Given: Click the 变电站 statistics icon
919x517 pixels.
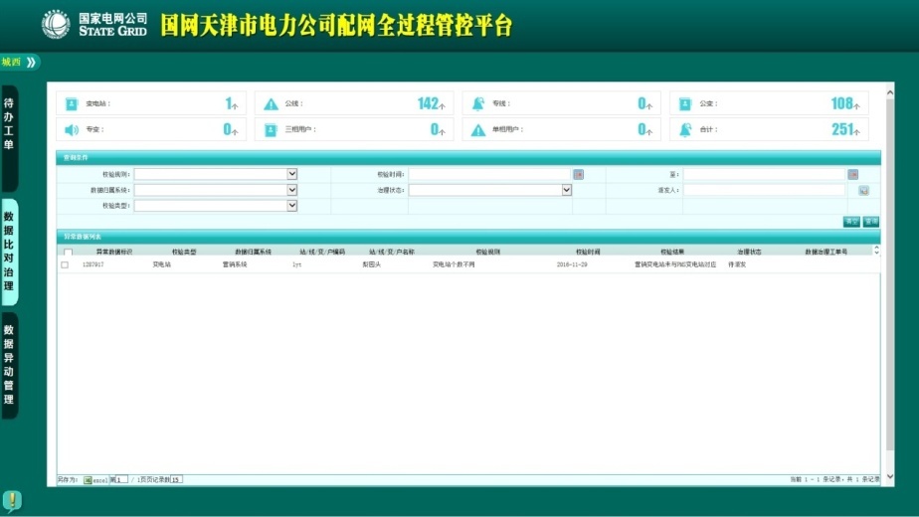Looking at the screenshot, I should click(72, 103).
